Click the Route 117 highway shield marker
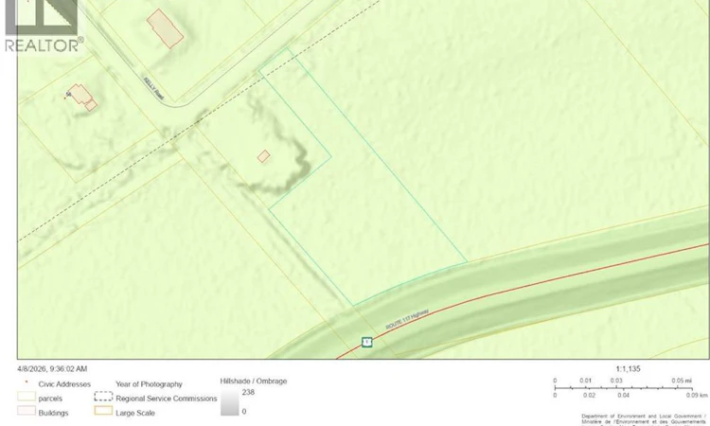710x426 pixels. 366,343
